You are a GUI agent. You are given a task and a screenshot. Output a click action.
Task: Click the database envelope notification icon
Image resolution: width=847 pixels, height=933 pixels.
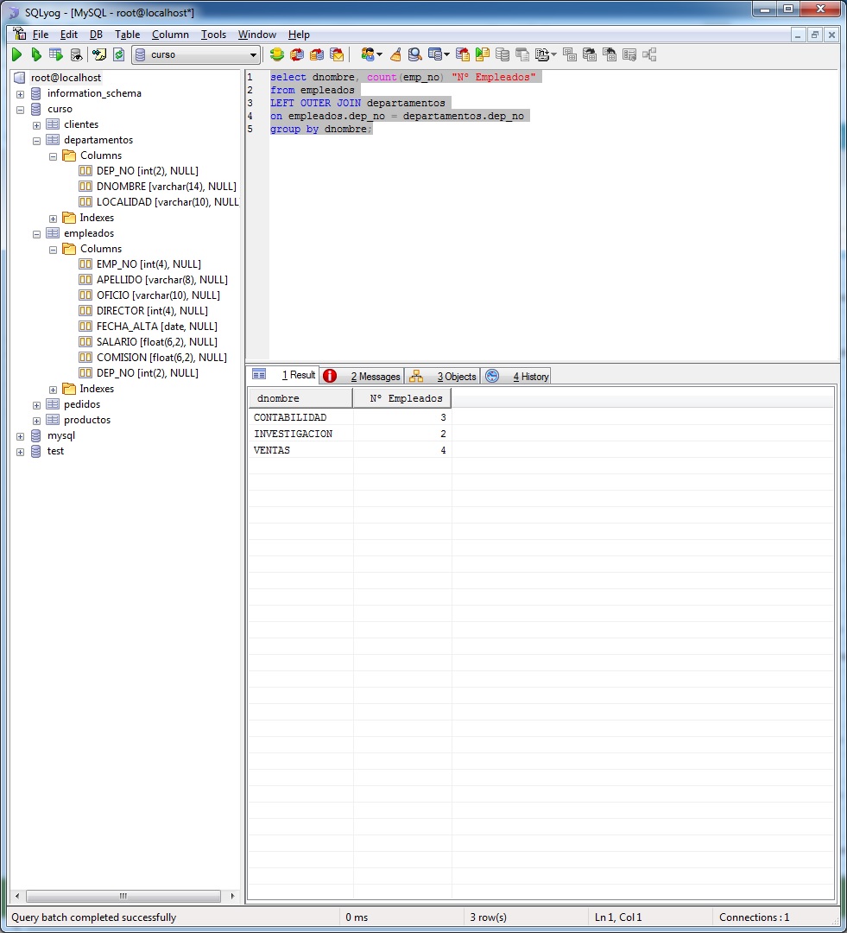point(337,54)
